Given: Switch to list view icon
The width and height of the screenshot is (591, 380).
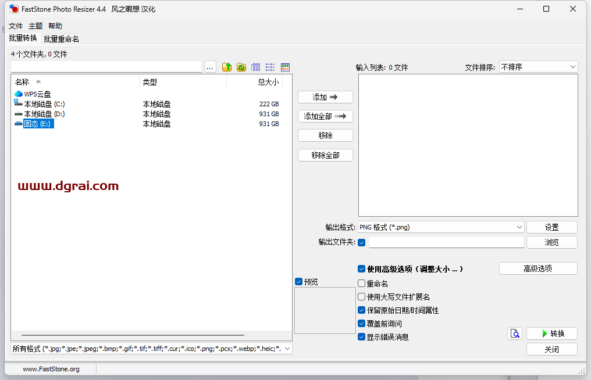Looking at the screenshot, I should 270,67.
